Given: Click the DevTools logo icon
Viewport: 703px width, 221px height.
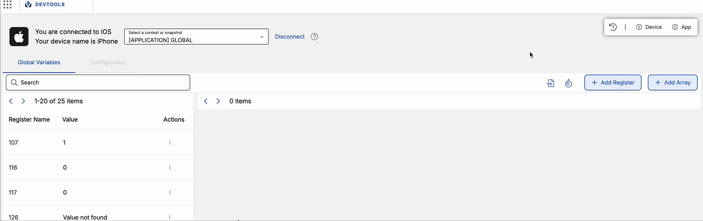Looking at the screenshot, I should click(x=28, y=4).
